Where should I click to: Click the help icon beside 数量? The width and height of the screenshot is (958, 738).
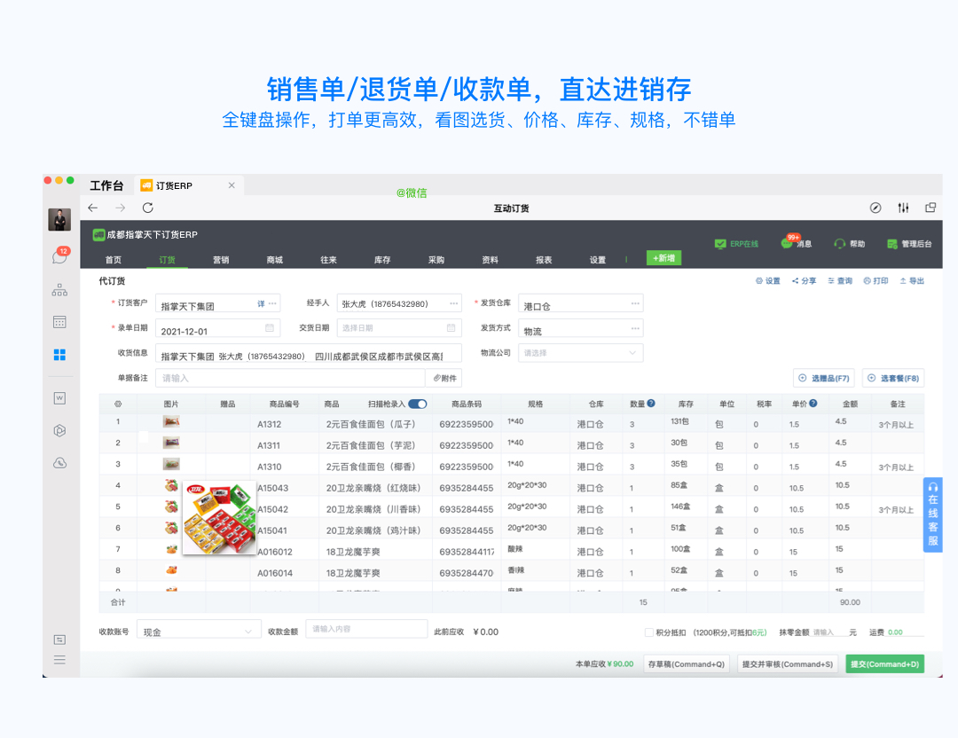coord(651,404)
